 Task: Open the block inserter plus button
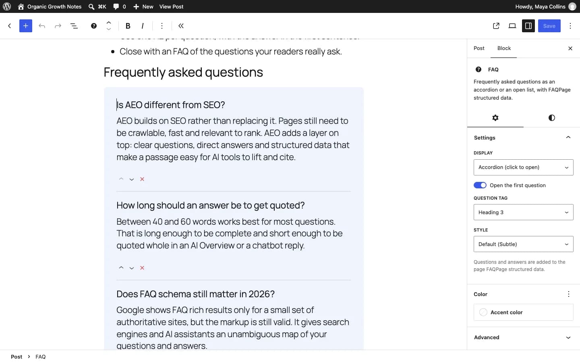tap(25, 26)
